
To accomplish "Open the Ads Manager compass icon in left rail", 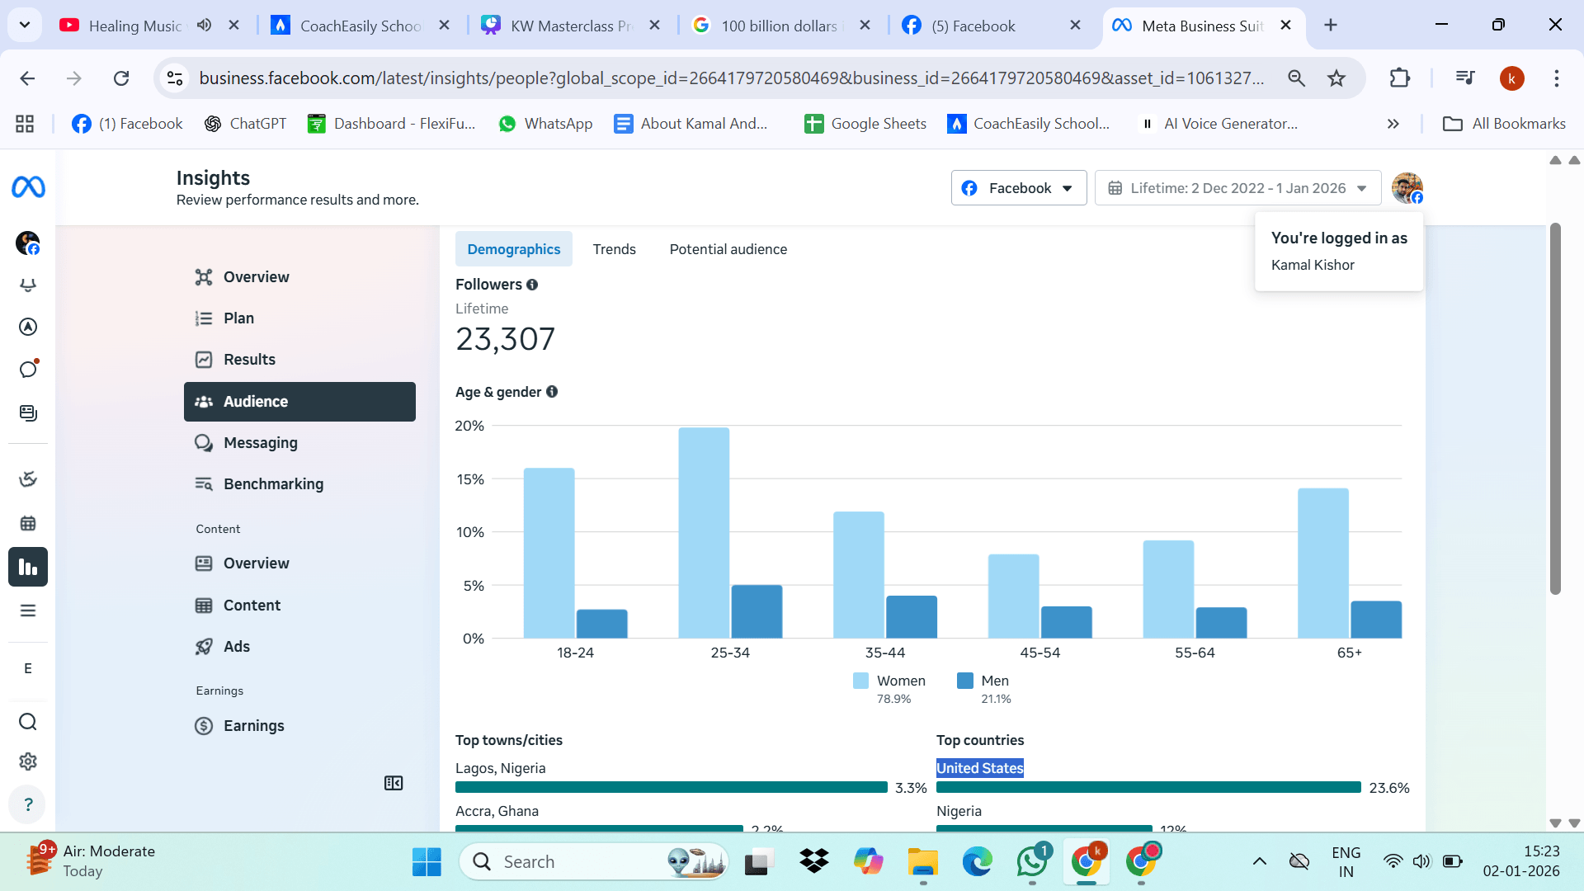I will (28, 327).
